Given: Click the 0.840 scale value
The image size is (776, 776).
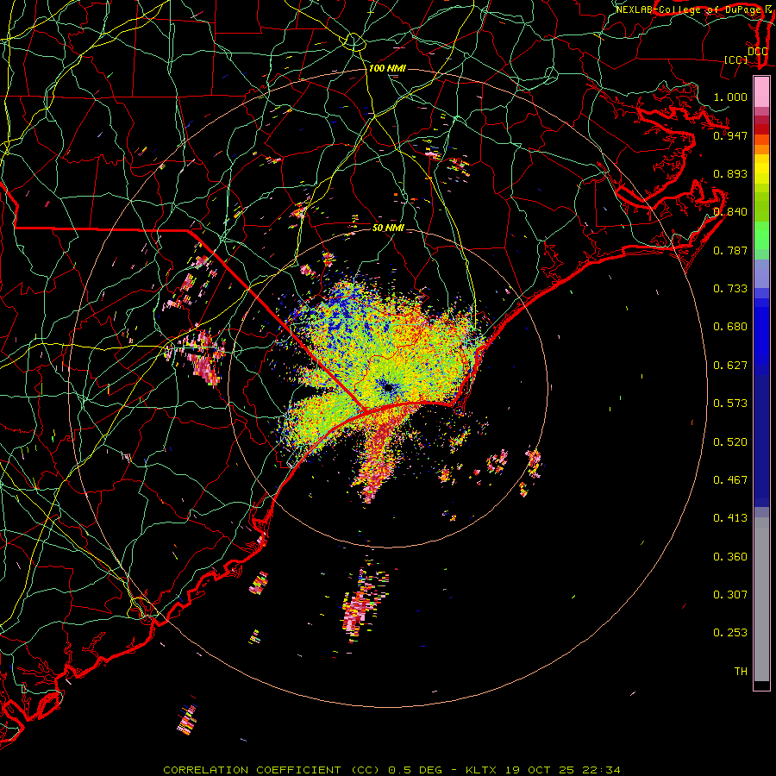Looking at the screenshot, I should [x=730, y=212].
